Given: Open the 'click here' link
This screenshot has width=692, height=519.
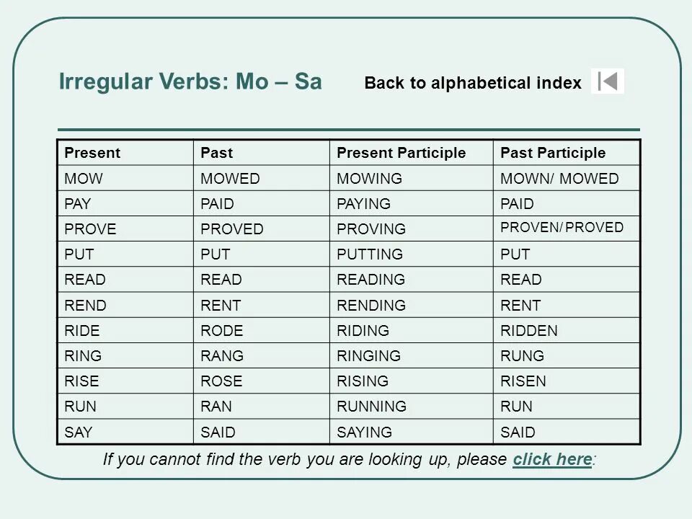Looking at the screenshot, I should 552,459.
